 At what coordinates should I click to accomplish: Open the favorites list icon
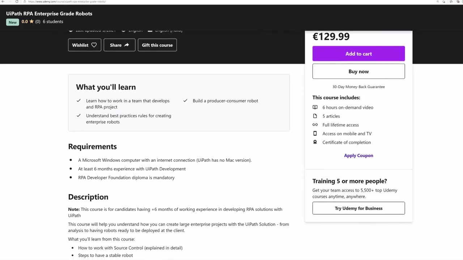tap(451, 2)
